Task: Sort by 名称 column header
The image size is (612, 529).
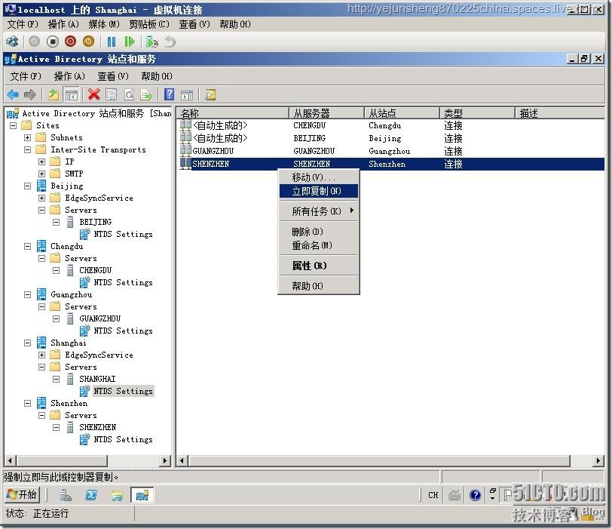Action: tap(233, 113)
